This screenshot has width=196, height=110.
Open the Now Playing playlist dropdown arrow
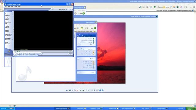coord(53,9)
